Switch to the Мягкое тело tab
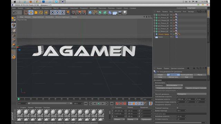The height and width of the screenshot is (124, 221). click(173, 77)
